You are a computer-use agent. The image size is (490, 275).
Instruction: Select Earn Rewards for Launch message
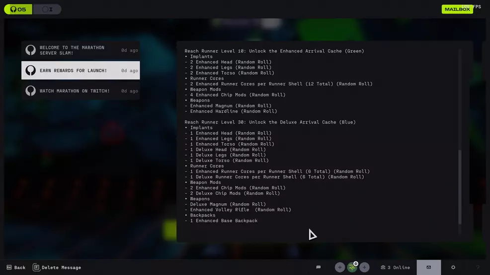pyautogui.click(x=81, y=70)
